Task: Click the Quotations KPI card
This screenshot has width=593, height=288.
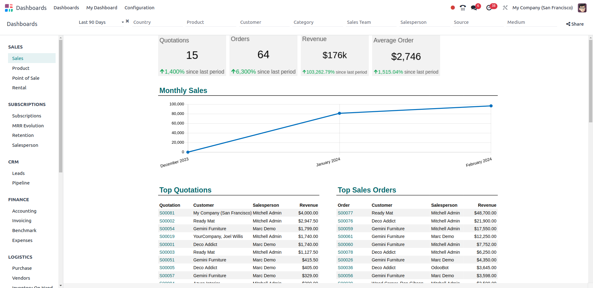Action: coord(192,56)
